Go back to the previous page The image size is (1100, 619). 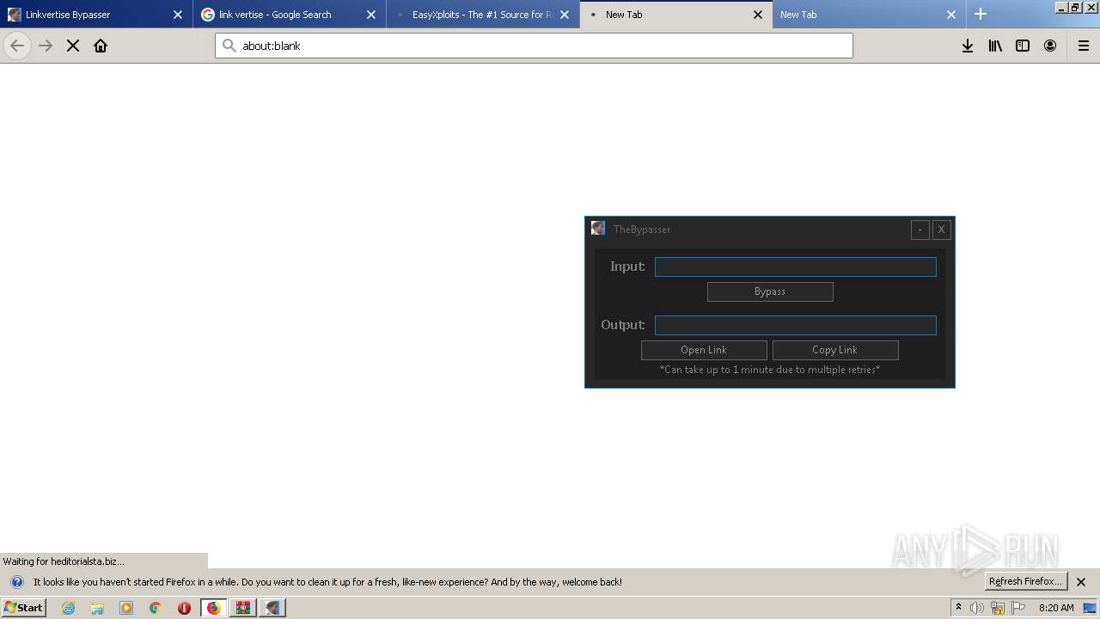click(x=17, y=46)
